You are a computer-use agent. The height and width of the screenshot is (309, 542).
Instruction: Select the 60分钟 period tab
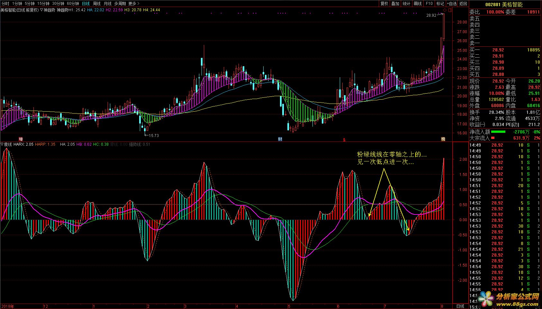(x=73, y=4)
